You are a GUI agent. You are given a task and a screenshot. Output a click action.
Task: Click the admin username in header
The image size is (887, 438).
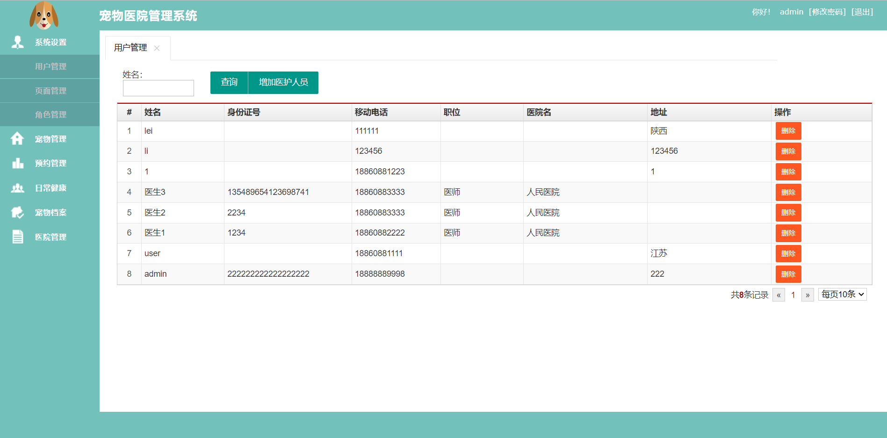[x=791, y=12]
